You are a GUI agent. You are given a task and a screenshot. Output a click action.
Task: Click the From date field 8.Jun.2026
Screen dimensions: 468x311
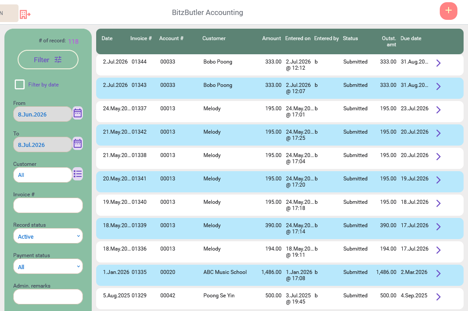pyautogui.click(x=42, y=114)
